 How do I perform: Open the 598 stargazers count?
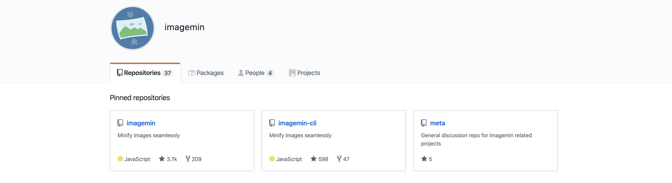point(323,159)
